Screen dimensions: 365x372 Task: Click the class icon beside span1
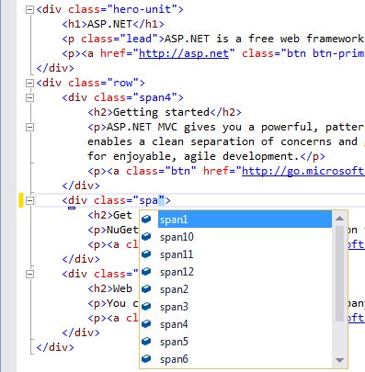[x=147, y=219]
